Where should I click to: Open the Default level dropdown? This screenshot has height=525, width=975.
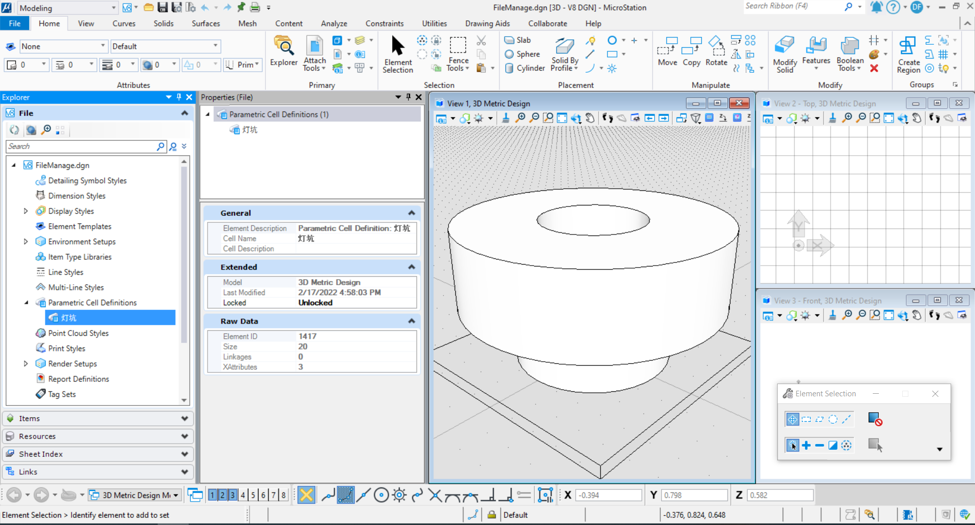(x=165, y=46)
